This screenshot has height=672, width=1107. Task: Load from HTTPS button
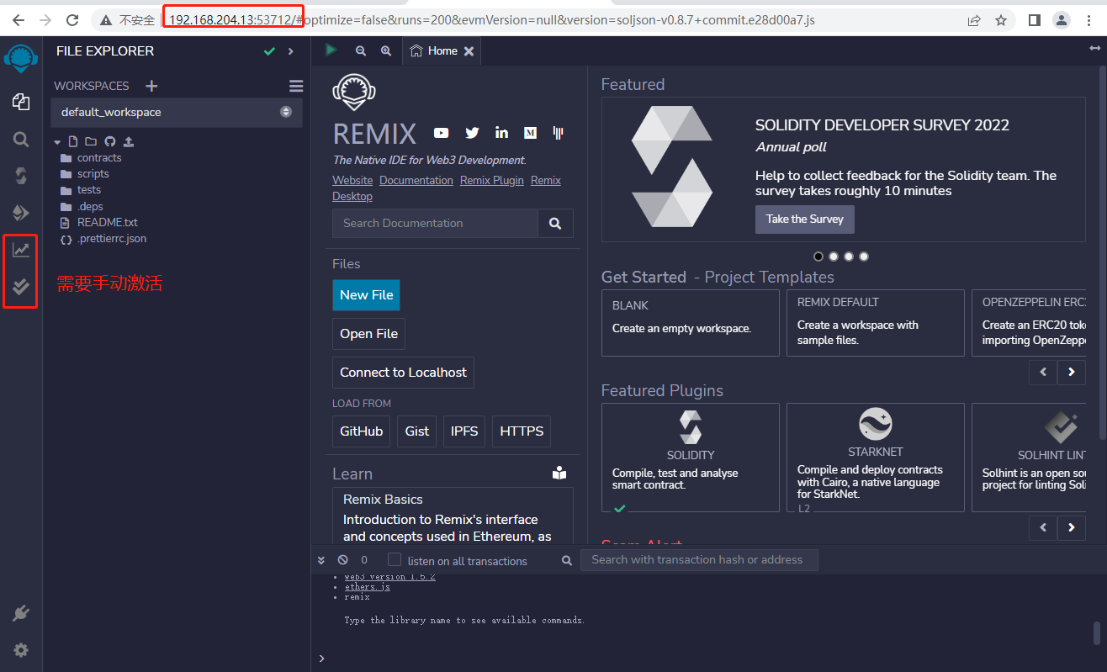pyautogui.click(x=522, y=431)
